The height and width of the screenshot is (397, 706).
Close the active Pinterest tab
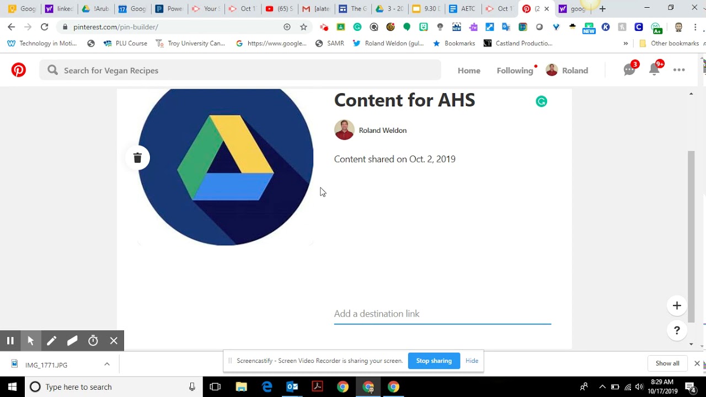click(547, 9)
